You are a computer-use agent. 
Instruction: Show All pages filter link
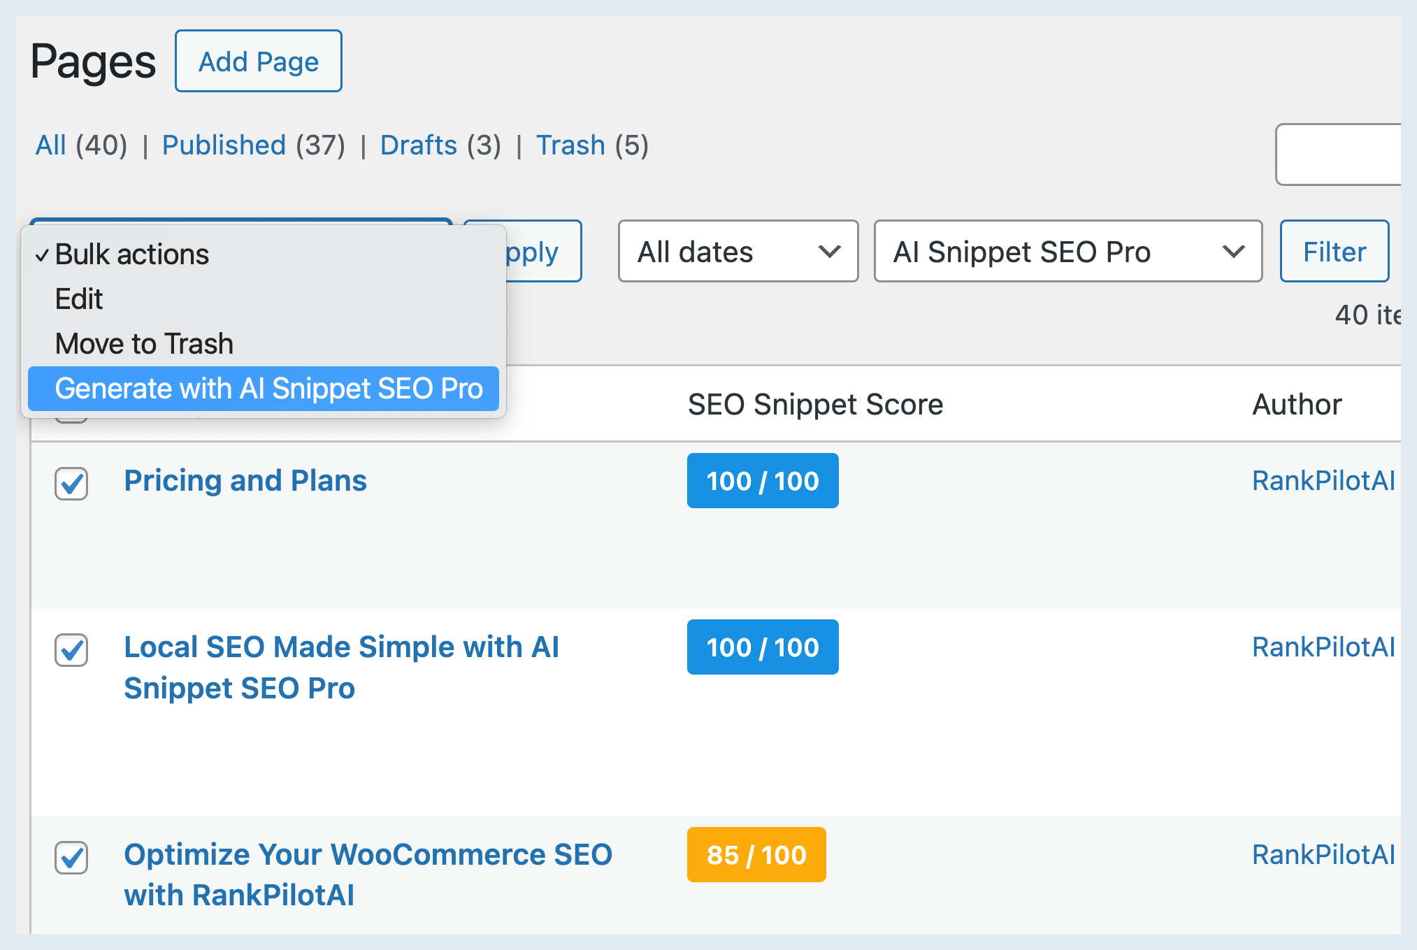click(x=51, y=145)
